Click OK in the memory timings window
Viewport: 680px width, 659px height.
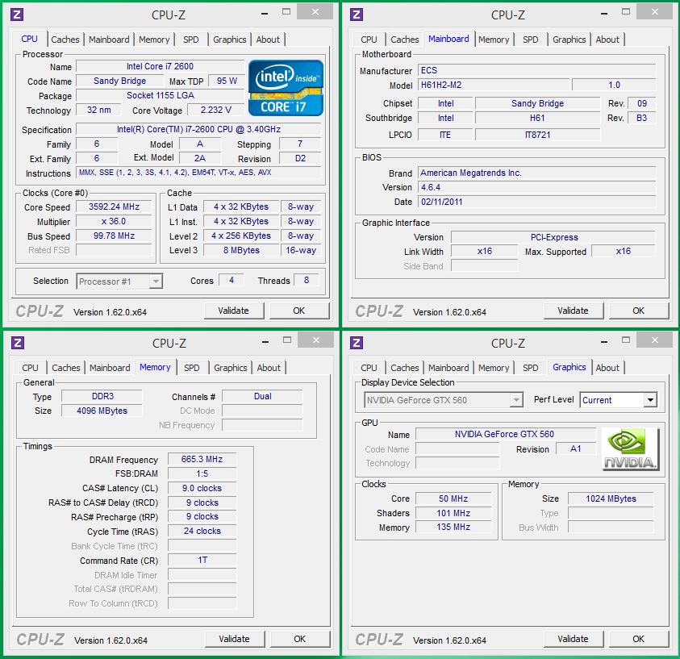click(x=299, y=639)
